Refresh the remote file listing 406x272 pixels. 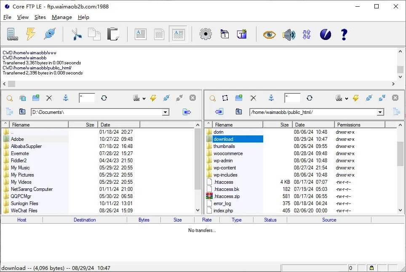pyautogui.click(x=310, y=98)
